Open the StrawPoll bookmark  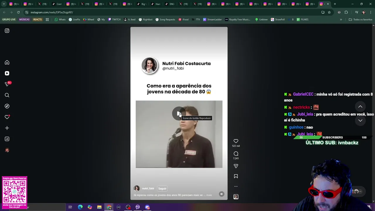click(278, 20)
